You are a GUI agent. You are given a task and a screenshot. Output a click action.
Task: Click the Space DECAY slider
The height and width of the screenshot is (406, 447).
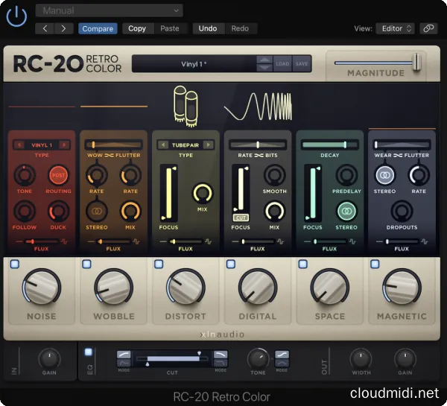pos(330,145)
